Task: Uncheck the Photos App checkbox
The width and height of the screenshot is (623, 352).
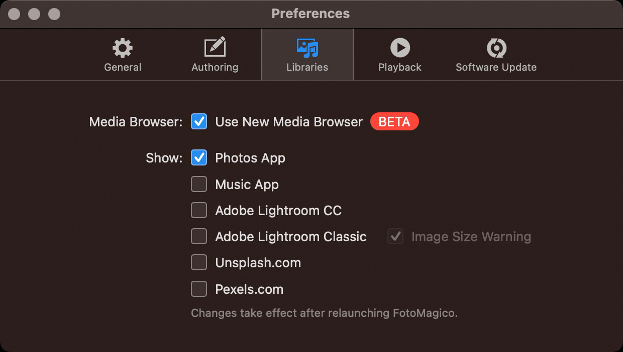Action: tap(199, 158)
